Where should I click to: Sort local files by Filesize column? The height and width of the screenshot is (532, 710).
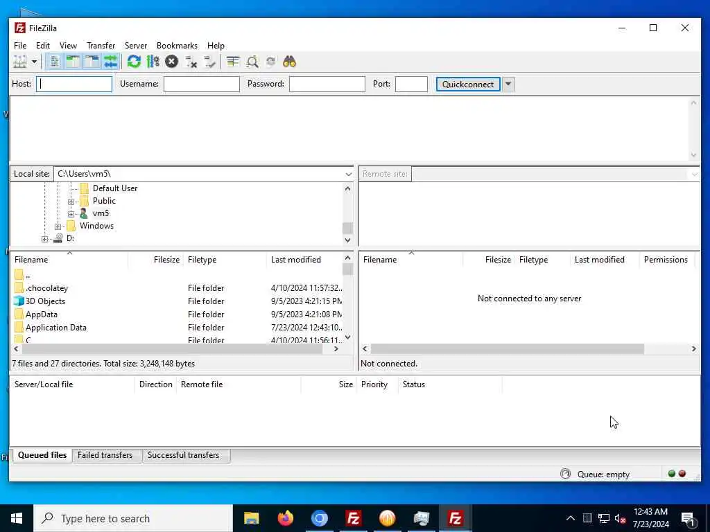pyautogui.click(x=156, y=260)
